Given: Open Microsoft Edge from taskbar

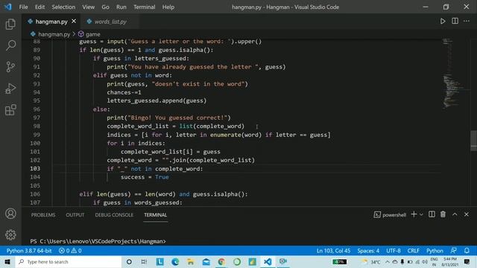Looking at the screenshot, I should tap(175, 261).
